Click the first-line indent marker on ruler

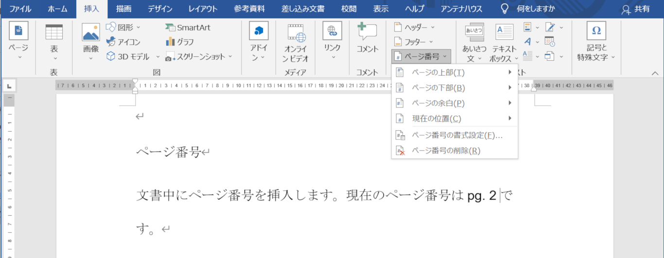135,81
